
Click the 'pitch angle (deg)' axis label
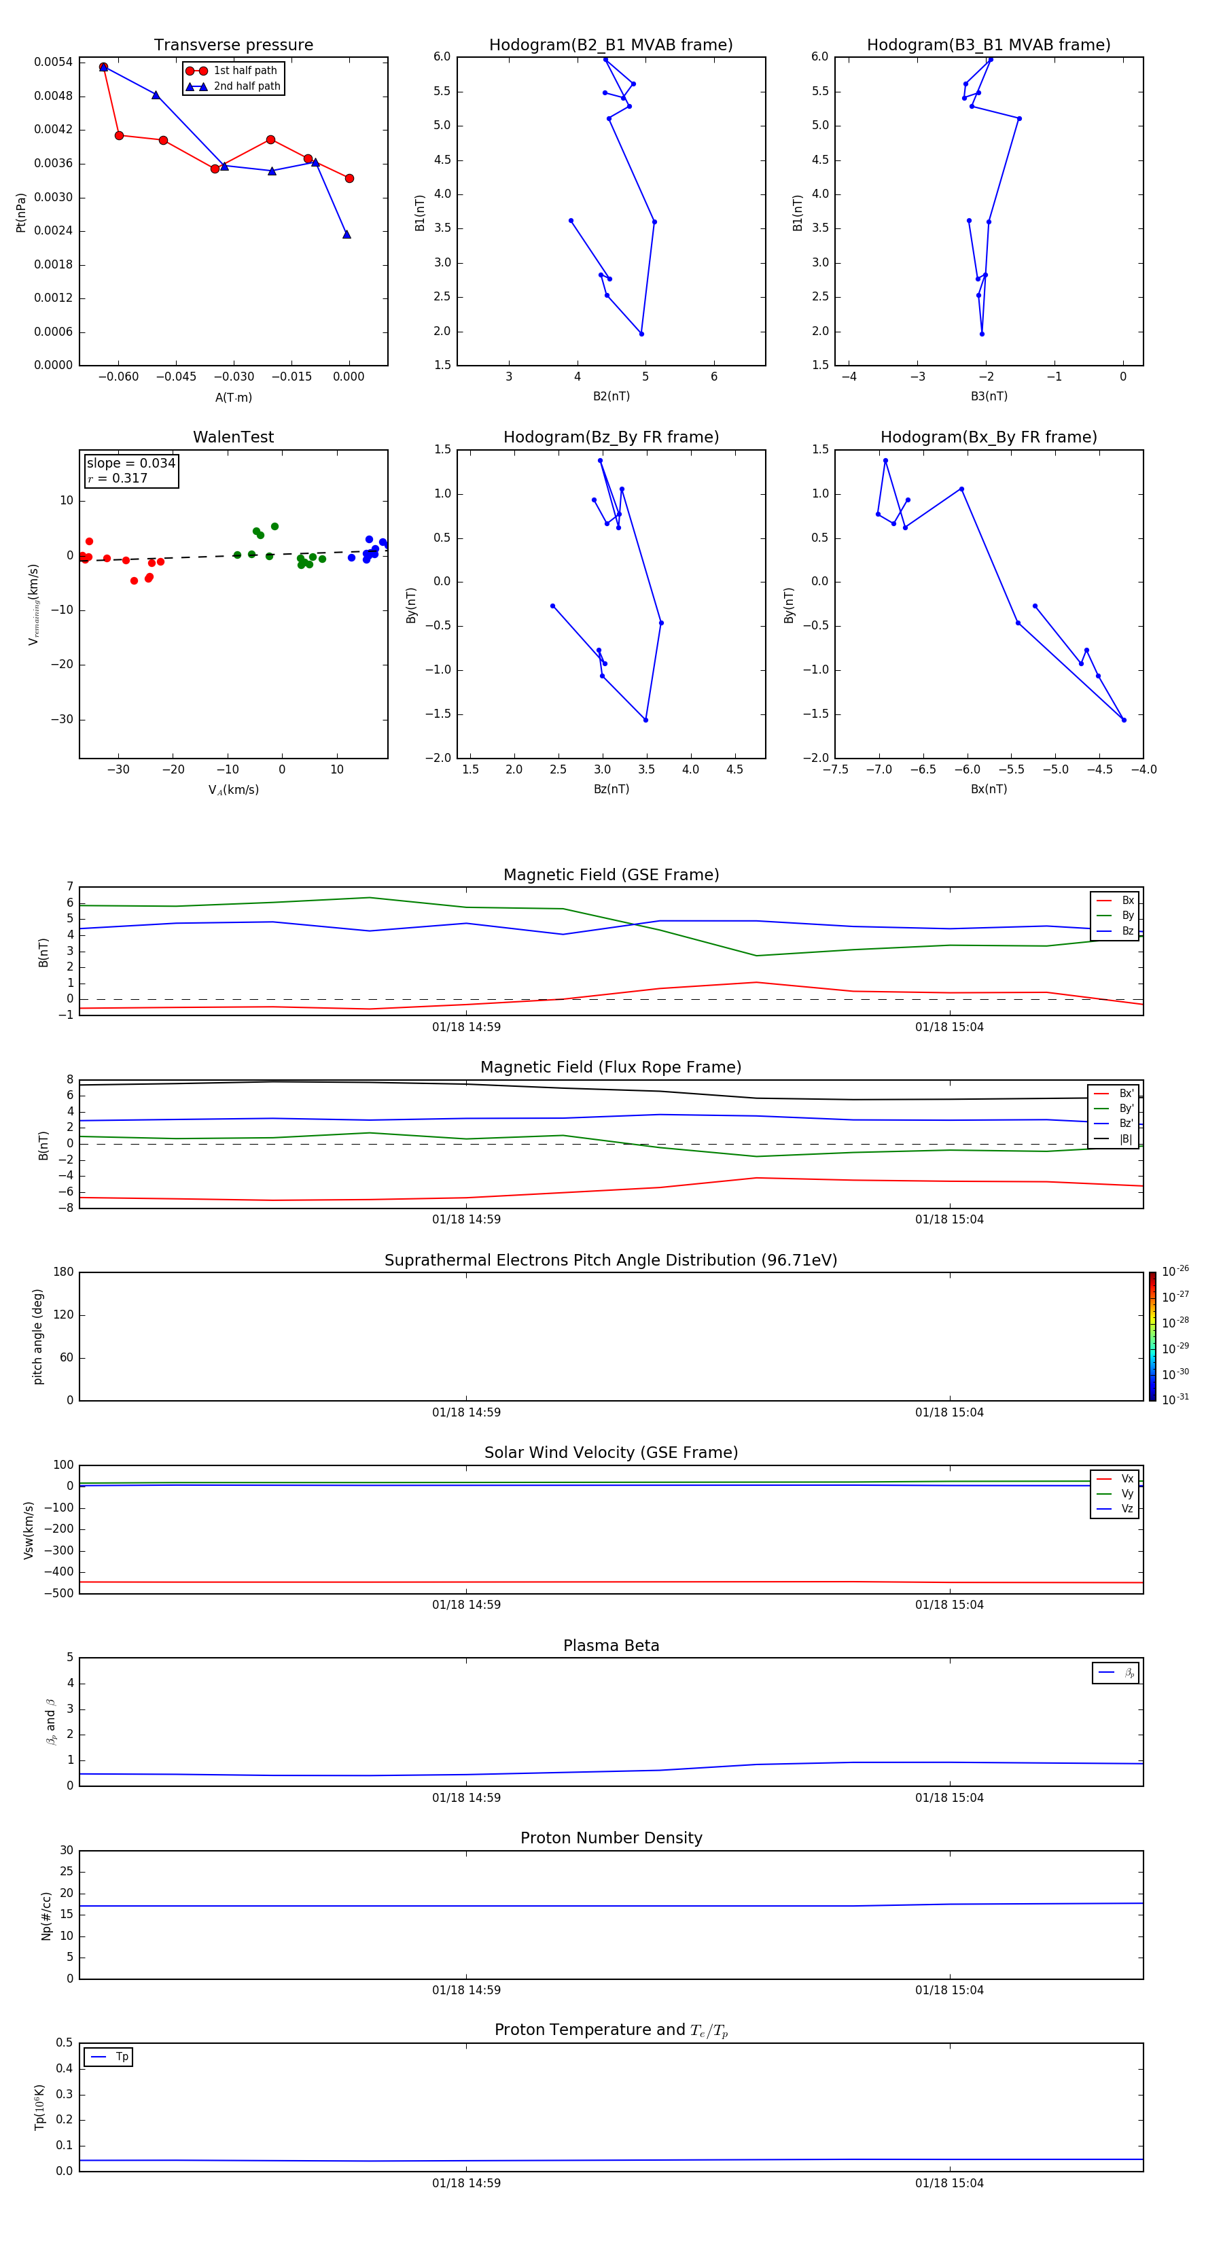[x=37, y=1336]
